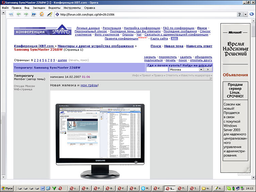
Task: Click the price.ru link
Action: 205,65
